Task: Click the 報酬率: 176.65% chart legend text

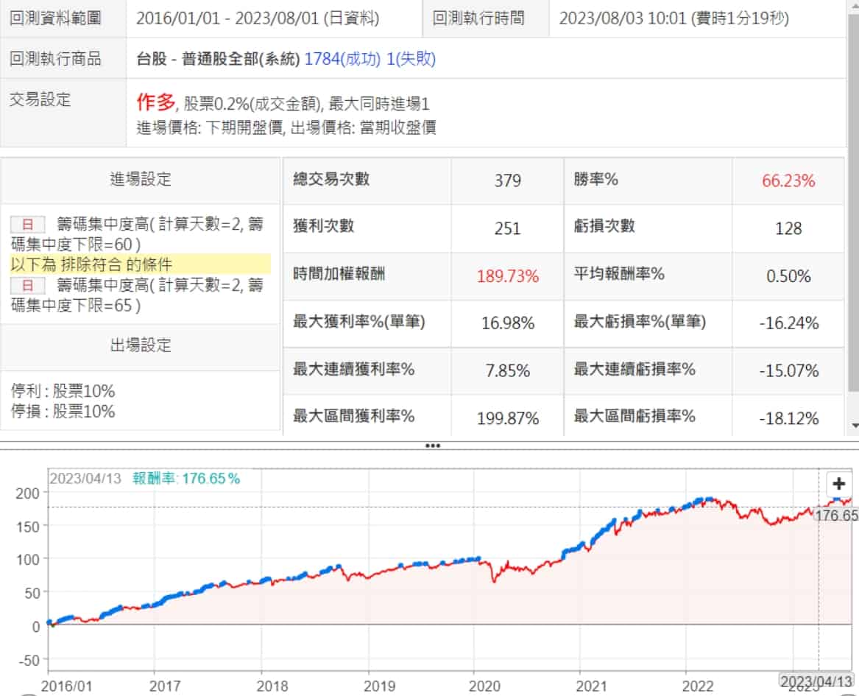Action: pyautogui.click(x=186, y=478)
